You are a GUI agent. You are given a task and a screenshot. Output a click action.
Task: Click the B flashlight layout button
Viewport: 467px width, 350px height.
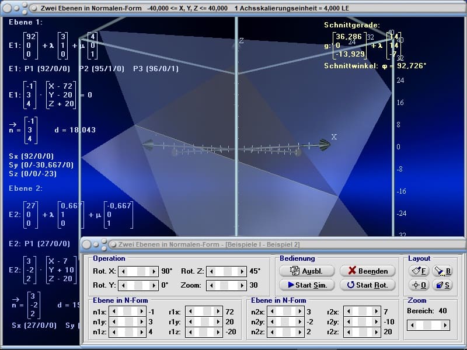click(x=442, y=271)
